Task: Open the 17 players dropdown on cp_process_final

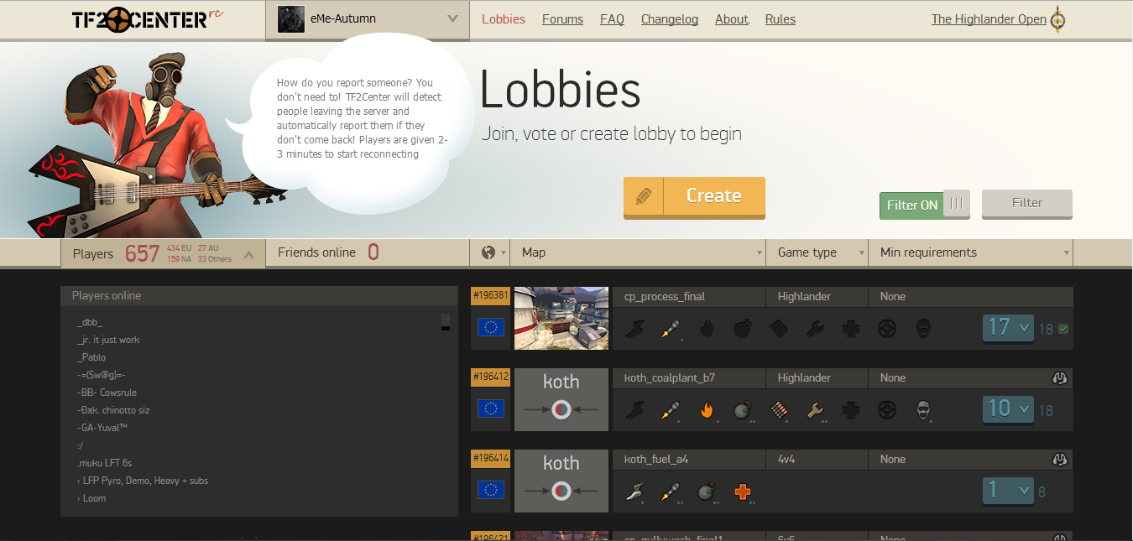Action: coord(1008,328)
